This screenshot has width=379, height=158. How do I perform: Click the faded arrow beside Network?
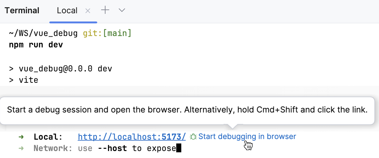pyautogui.click(x=21, y=148)
